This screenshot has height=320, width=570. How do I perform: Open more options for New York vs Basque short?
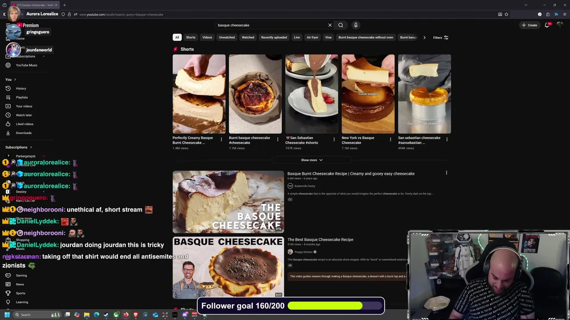coord(391,140)
